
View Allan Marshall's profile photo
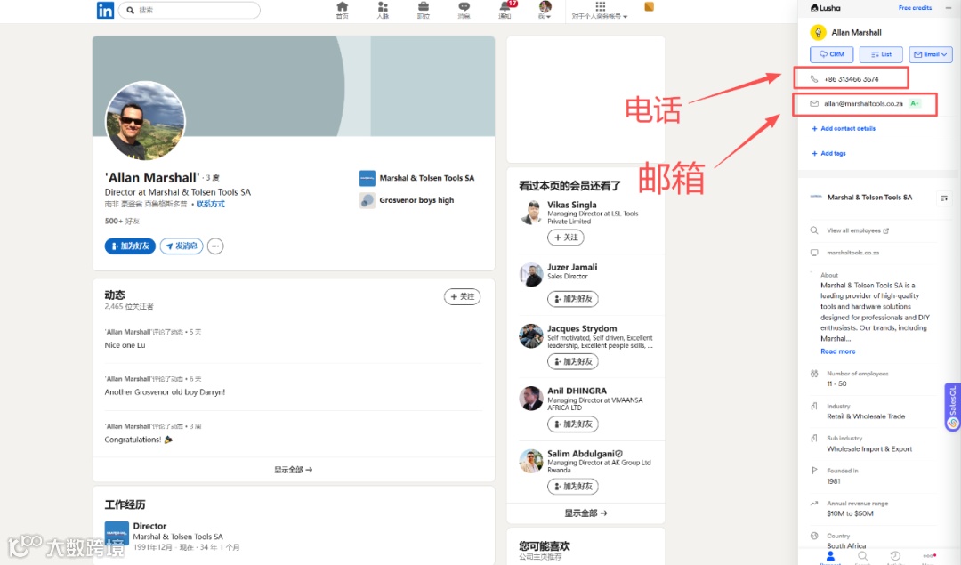[x=145, y=121]
